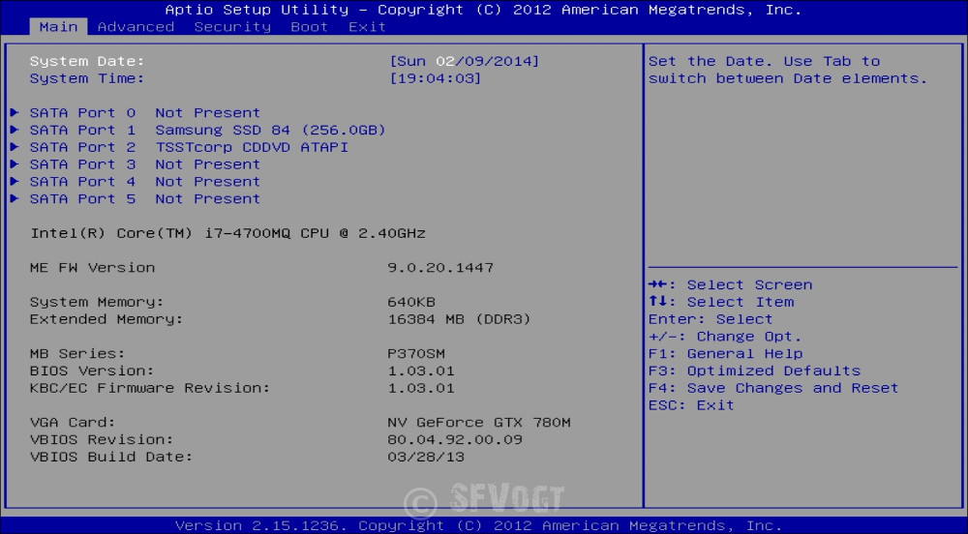Click the ESC: Exit hint
This screenshot has width=968, height=534.
point(691,405)
